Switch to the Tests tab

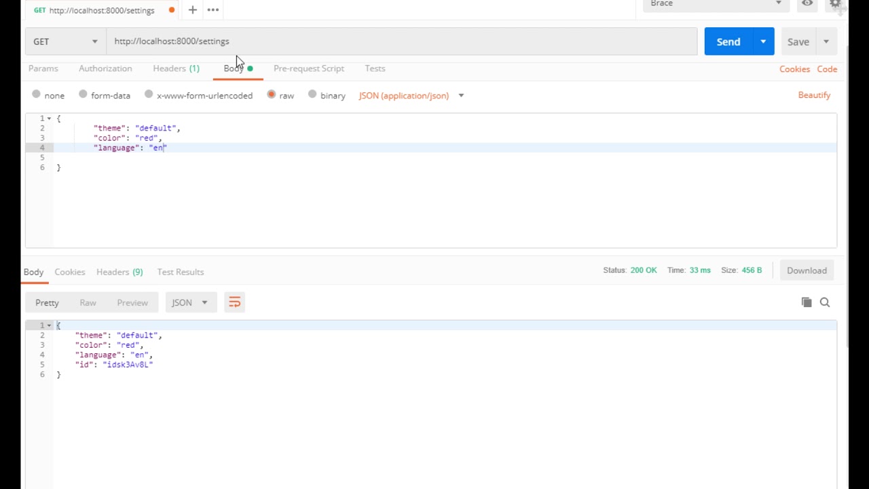375,69
